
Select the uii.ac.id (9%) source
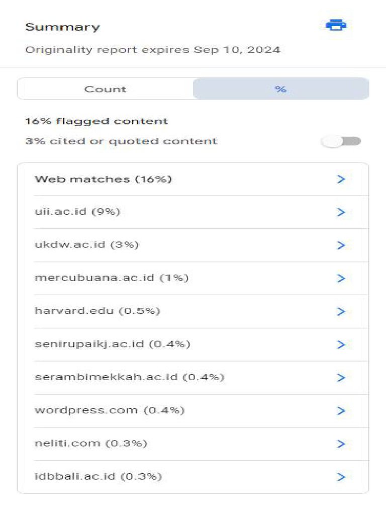click(77, 212)
